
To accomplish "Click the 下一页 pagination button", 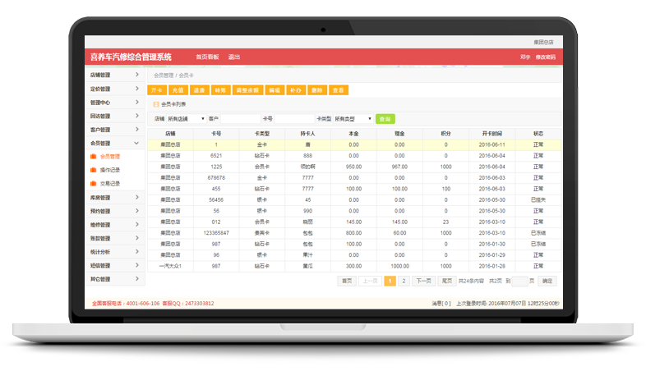I will [423, 281].
